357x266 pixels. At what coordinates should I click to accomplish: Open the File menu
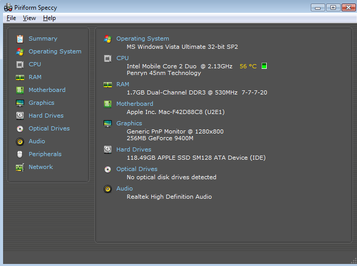point(11,18)
